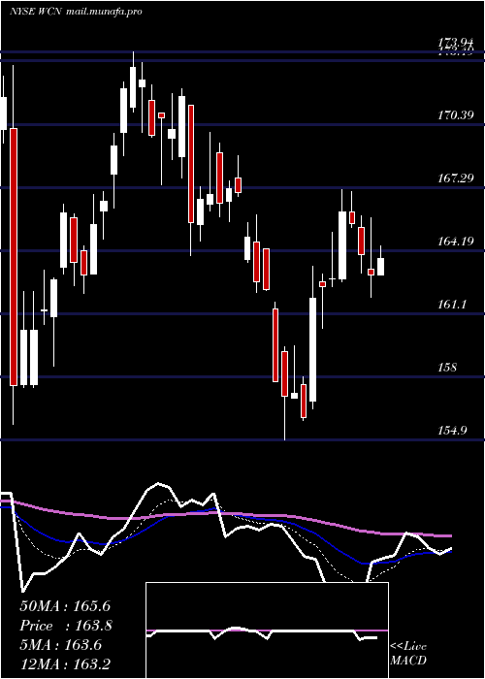485x679 pixels.
Task: Click the highest candle touching the 173.94 line
Action: pos(133,87)
